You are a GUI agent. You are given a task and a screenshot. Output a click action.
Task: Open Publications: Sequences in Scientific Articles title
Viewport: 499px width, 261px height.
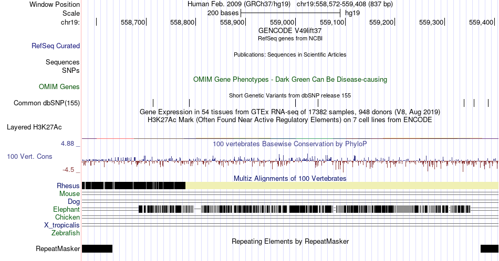click(290, 55)
